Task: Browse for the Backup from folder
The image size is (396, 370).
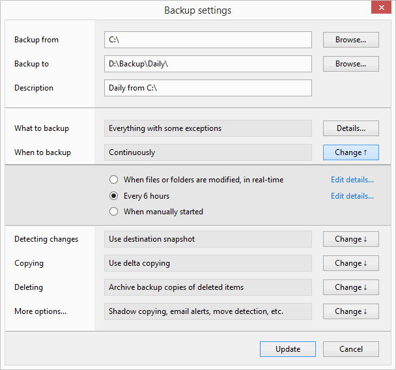Action: coord(351,40)
